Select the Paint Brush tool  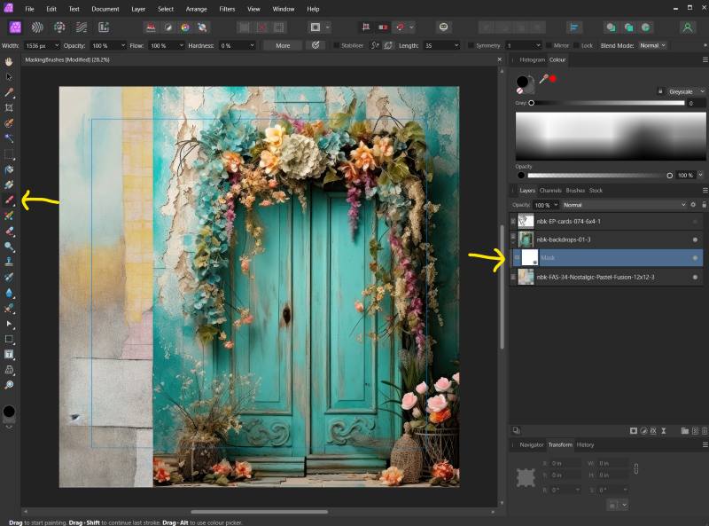pos(9,200)
